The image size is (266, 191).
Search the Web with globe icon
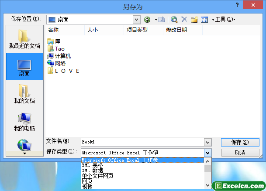174,20
